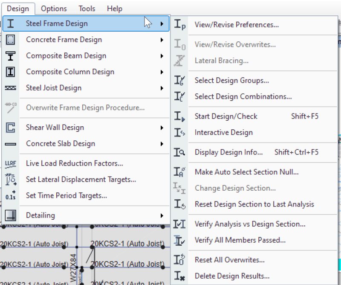Viewport: 341px width, 285px height.
Task: Click the Delete Design Results icon
Action: 179,276
